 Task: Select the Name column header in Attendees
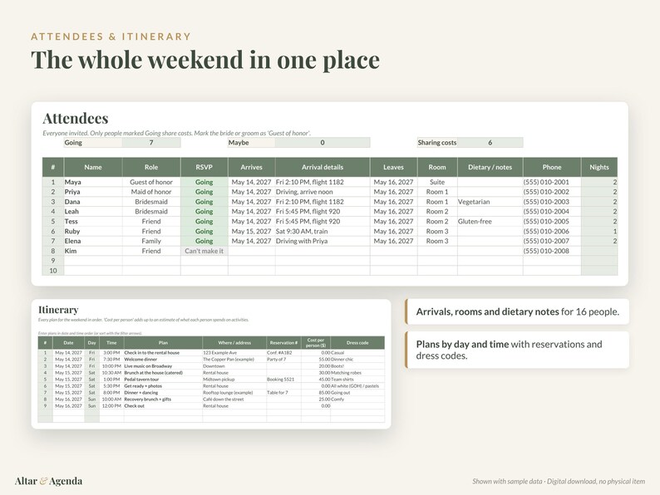[x=93, y=167]
